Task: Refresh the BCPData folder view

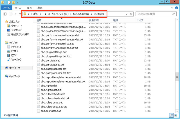Action: 131,14
